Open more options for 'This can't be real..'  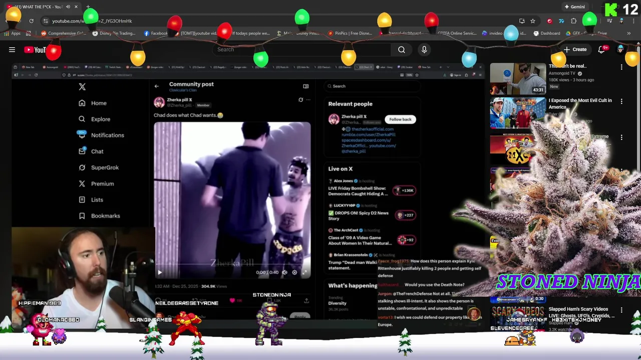click(x=621, y=66)
